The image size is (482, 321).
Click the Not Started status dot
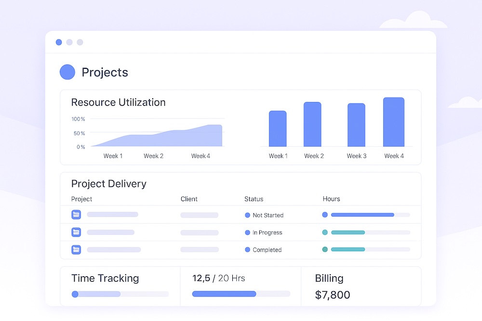click(x=248, y=215)
